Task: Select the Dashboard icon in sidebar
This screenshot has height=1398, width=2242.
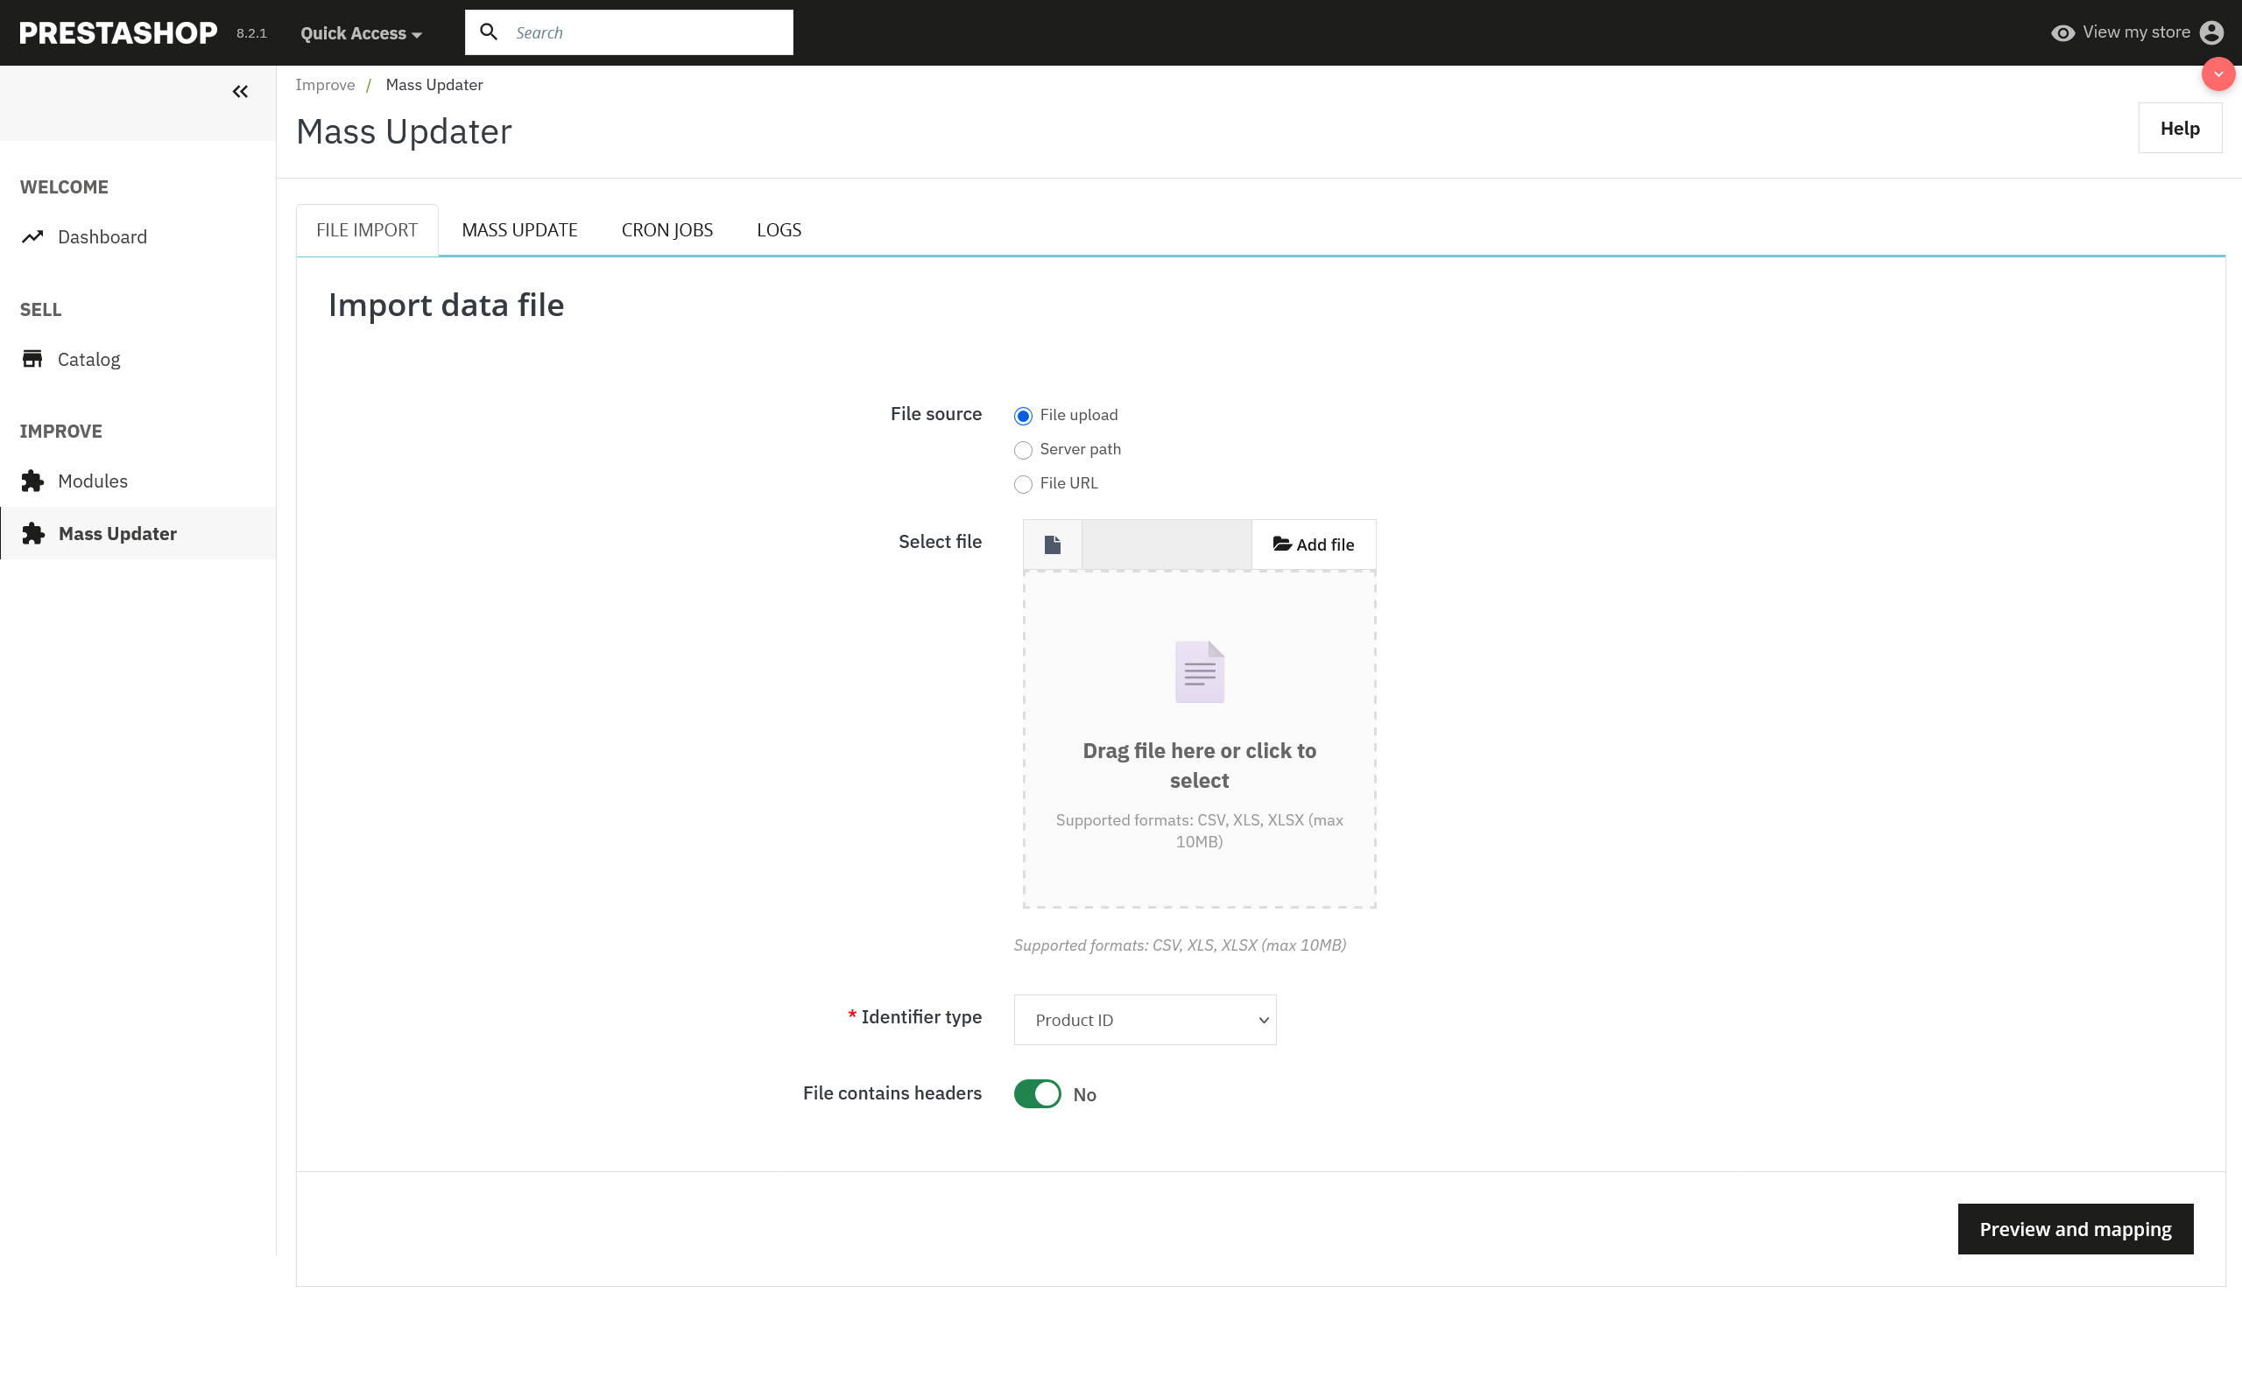Action: click(32, 236)
